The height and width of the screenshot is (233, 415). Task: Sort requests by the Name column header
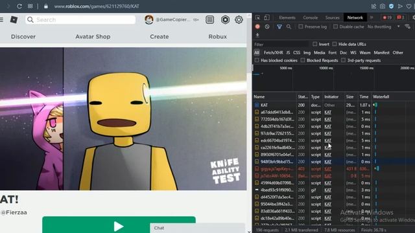point(274,96)
